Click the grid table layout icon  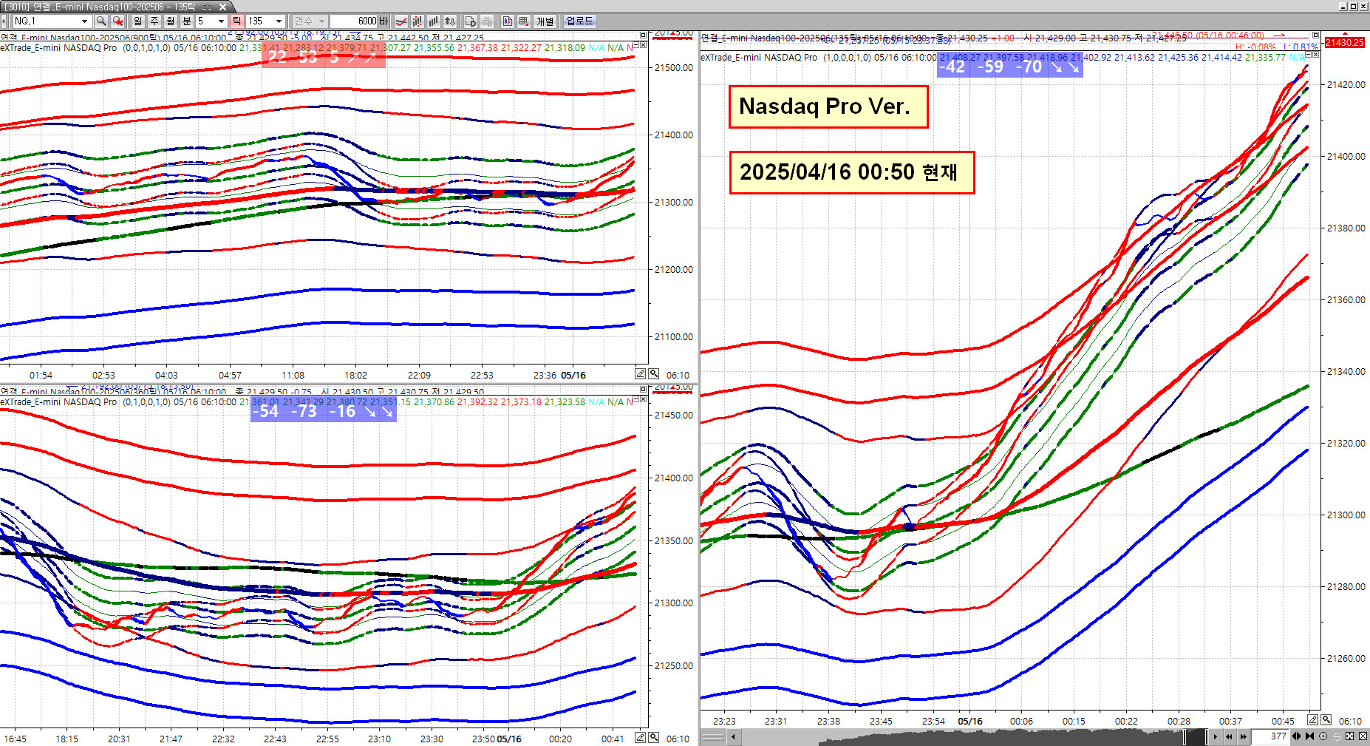(x=524, y=21)
